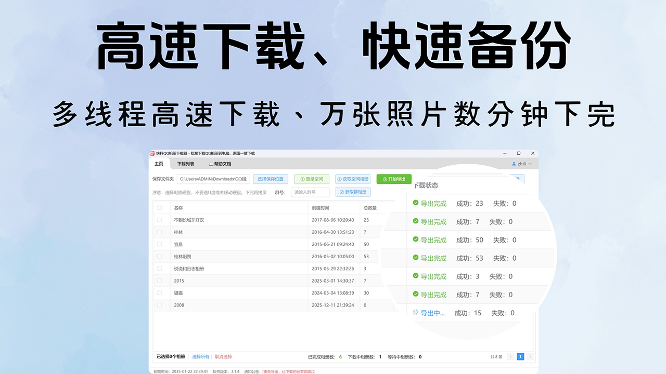
Task: Switch to the 主页 tab
Action: [159, 164]
